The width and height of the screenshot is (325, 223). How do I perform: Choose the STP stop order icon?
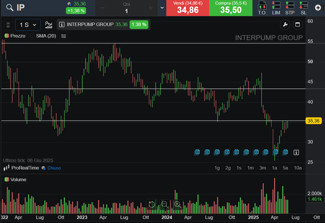point(290,8)
